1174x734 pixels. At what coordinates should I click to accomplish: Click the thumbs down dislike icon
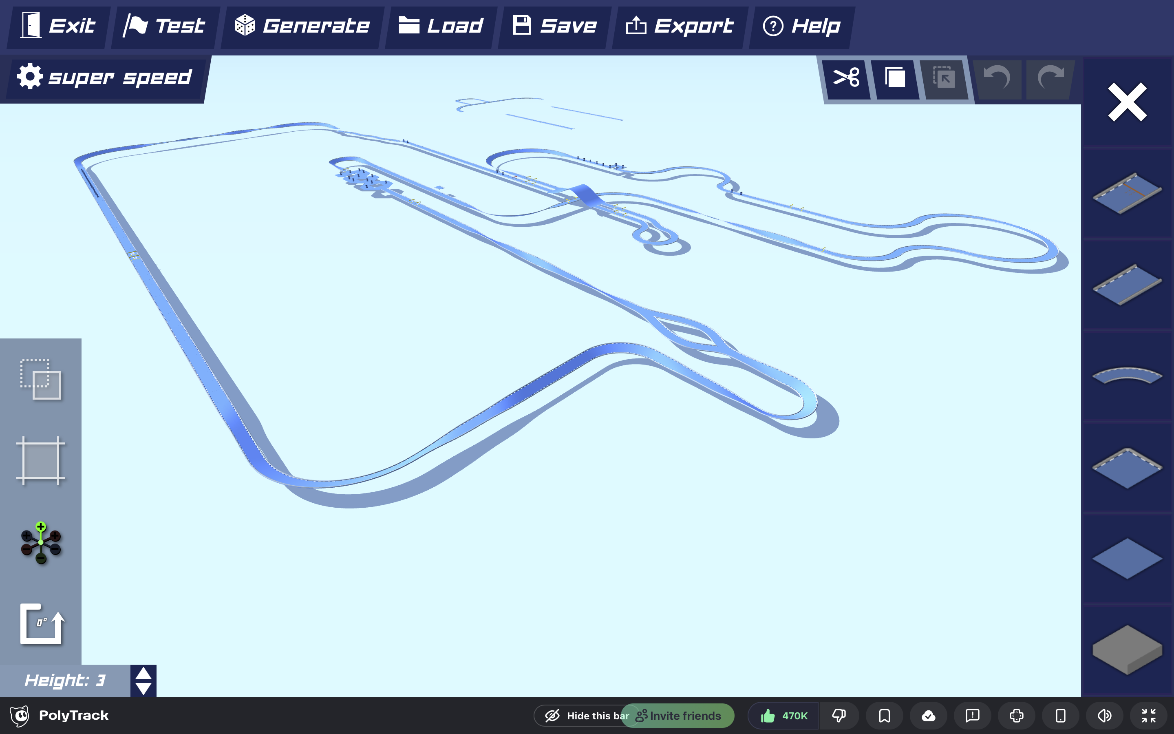point(839,716)
